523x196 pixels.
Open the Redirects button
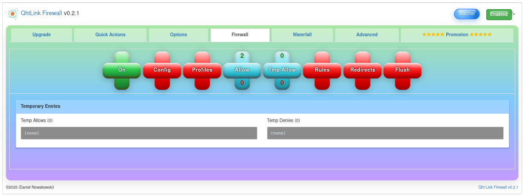[x=363, y=70]
